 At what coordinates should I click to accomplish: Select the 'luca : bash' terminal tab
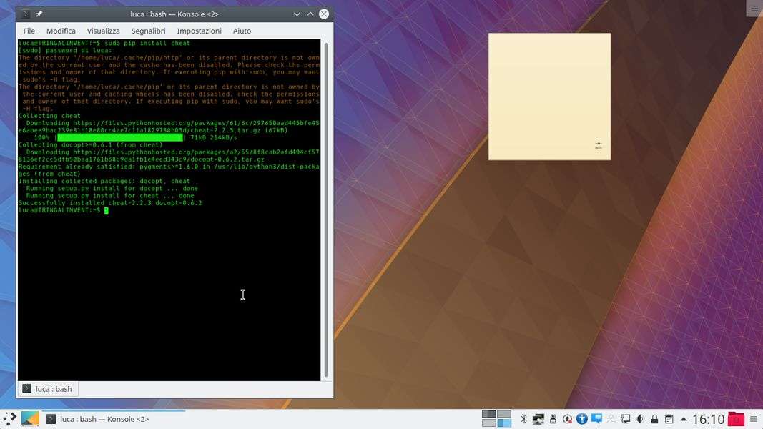[48, 389]
